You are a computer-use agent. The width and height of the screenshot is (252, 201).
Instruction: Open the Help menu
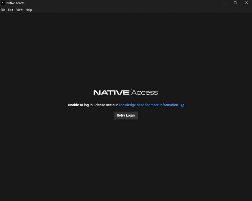tap(29, 10)
